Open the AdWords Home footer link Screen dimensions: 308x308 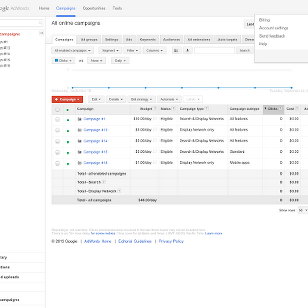(98, 241)
